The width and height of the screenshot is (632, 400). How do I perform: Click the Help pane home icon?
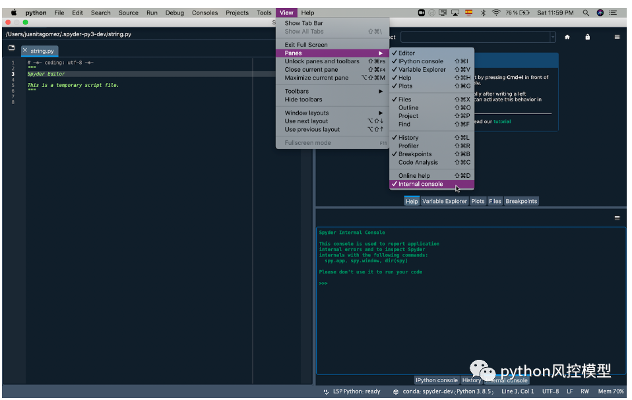(567, 37)
